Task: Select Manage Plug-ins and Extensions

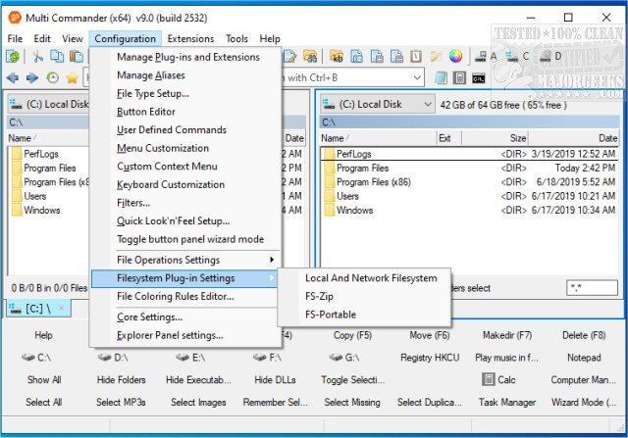Action: (184, 57)
